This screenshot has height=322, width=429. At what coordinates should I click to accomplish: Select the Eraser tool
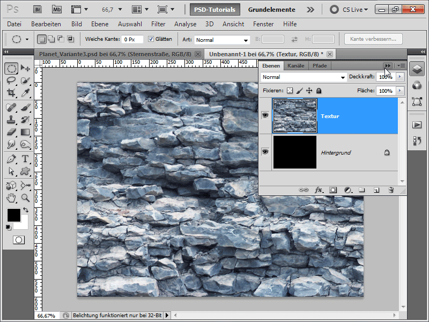click(x=11, y=132)
